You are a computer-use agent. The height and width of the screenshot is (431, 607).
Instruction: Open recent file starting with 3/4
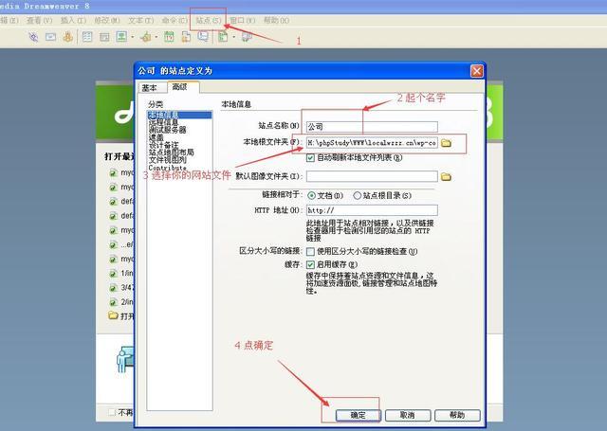(x=121, y=288)
